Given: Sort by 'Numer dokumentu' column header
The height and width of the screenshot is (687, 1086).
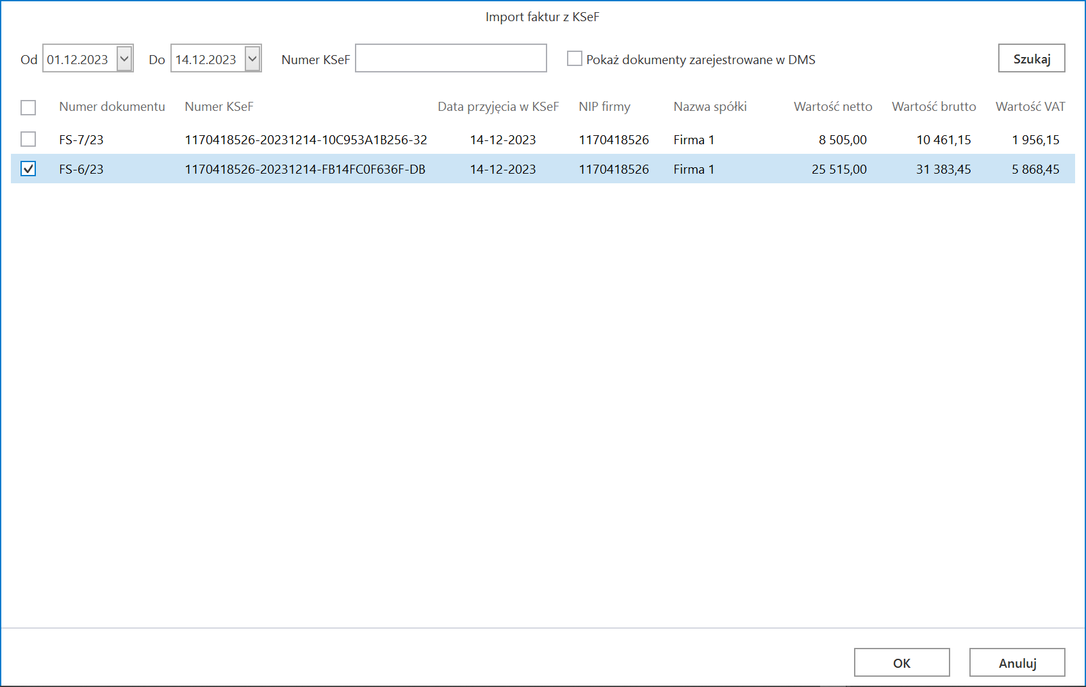Looking at the screenshot, I should 112,106.
